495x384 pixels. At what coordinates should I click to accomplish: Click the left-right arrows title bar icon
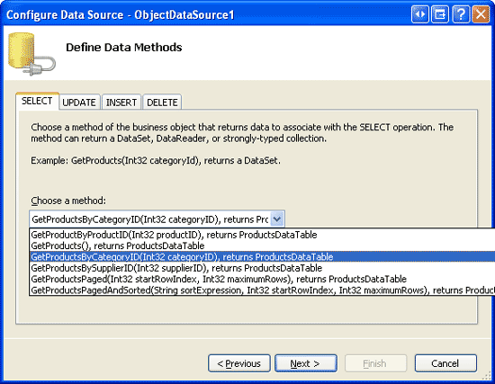(x=420, y=14)
